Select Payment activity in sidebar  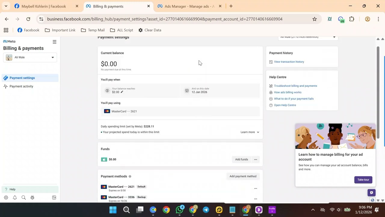click(30, 86)
